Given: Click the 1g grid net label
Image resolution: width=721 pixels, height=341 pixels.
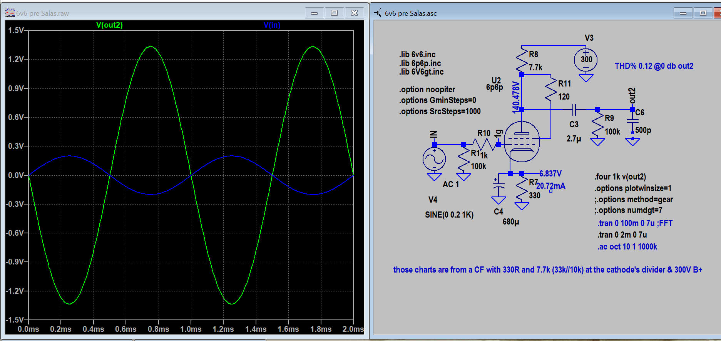Looking at the screenshot, I should (499, 134).
